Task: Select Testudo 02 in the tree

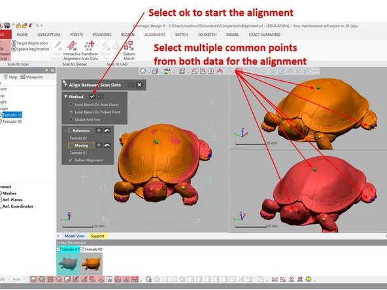Action: (x=12, y=121)
